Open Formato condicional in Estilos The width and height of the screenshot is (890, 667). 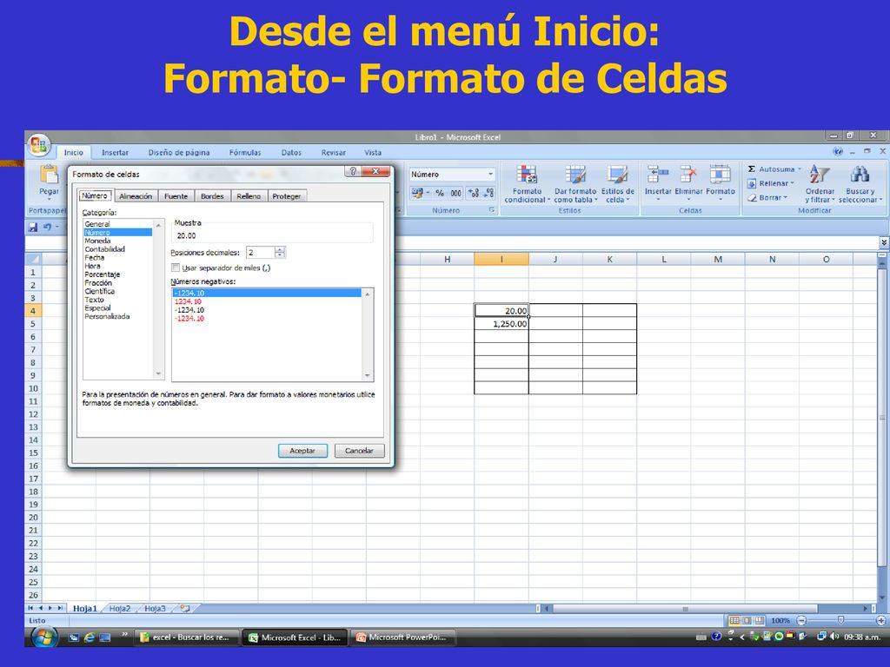527,184
